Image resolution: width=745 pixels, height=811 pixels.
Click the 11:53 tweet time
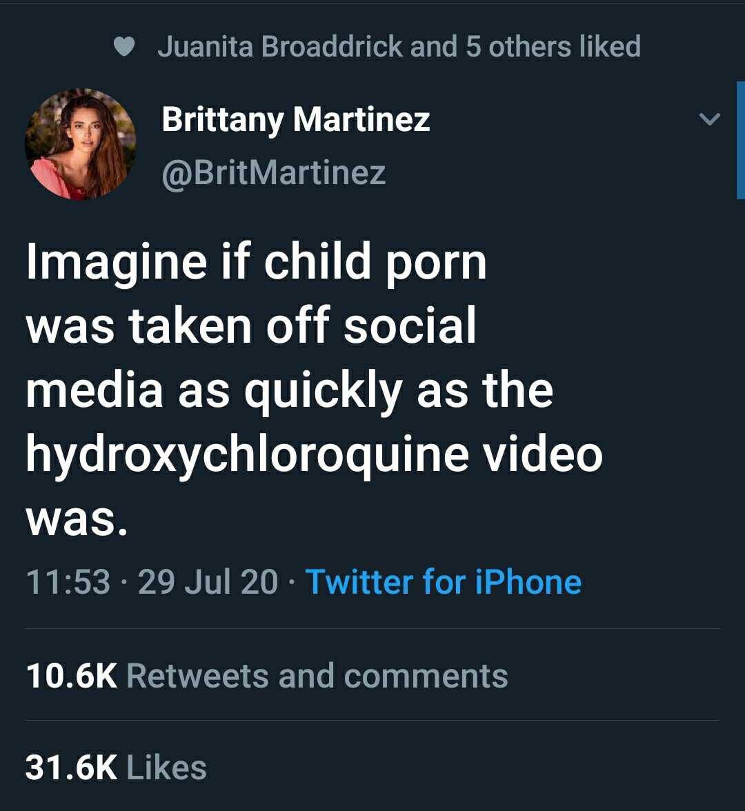tap(68, 581)
